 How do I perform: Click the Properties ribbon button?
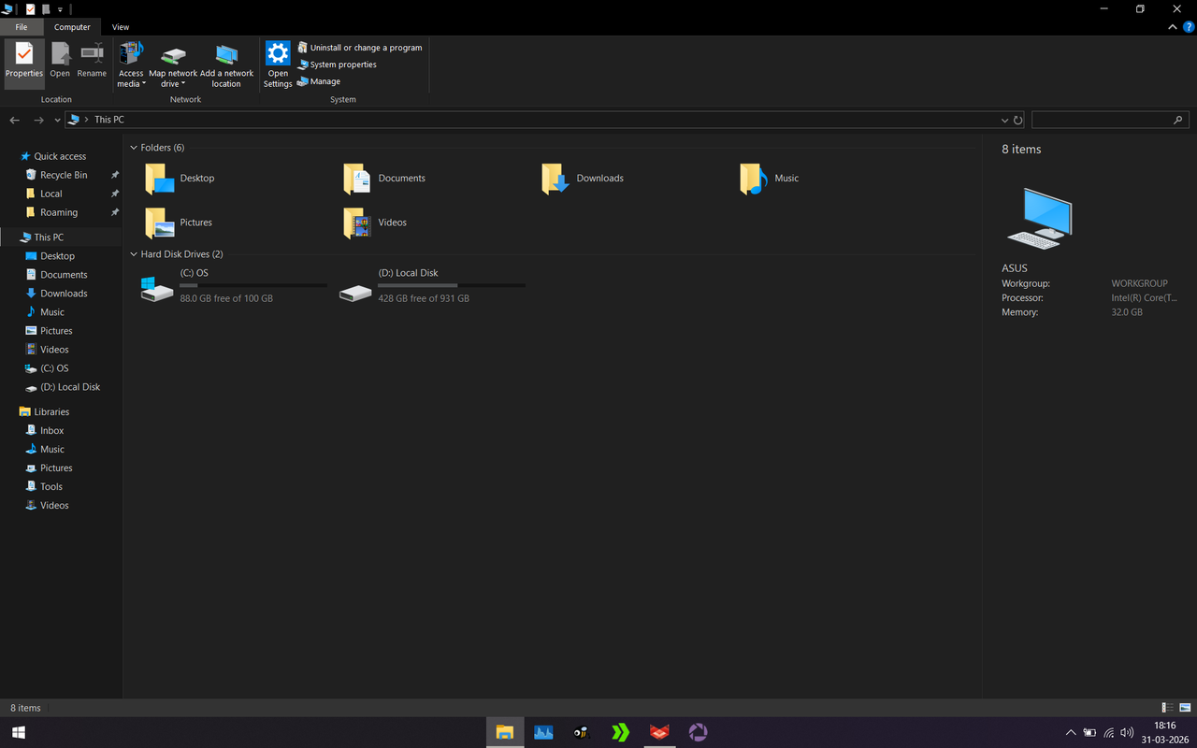(24, 64)
